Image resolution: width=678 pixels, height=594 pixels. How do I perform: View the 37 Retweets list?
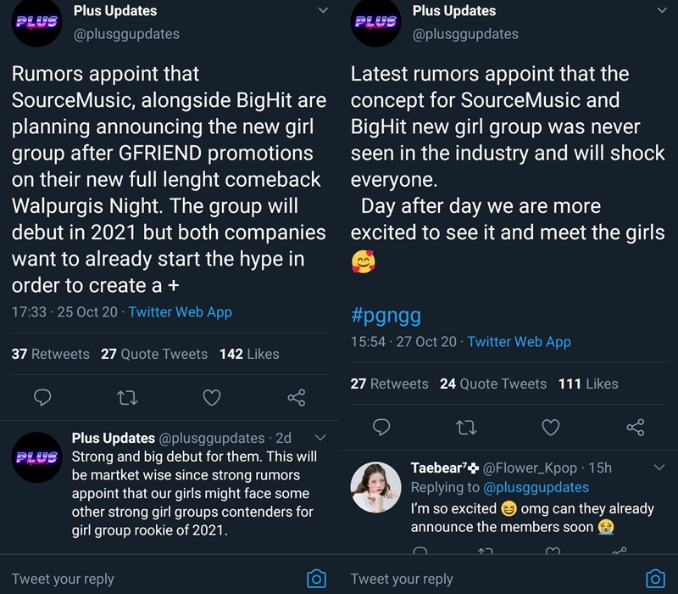point(51,354)
